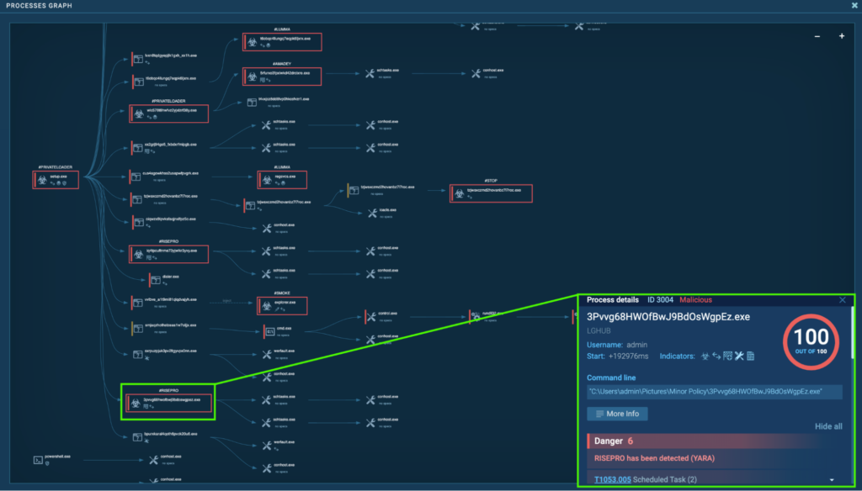Viewport: 862px width, 491px height.
Task: Click the network arrows indicator icon
Action: 716,356
